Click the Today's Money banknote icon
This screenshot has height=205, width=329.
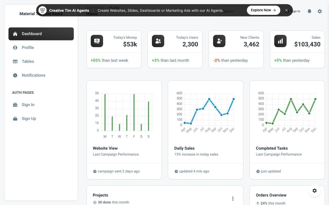tap(97, 41)
